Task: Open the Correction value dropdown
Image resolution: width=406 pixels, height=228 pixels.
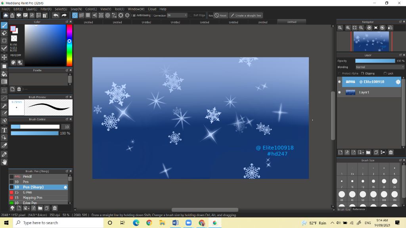Action: [177, 15]
